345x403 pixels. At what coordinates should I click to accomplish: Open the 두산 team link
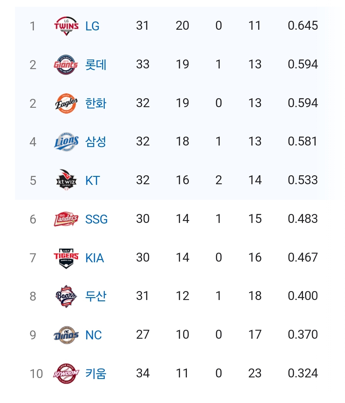click(x=96, y=296)
